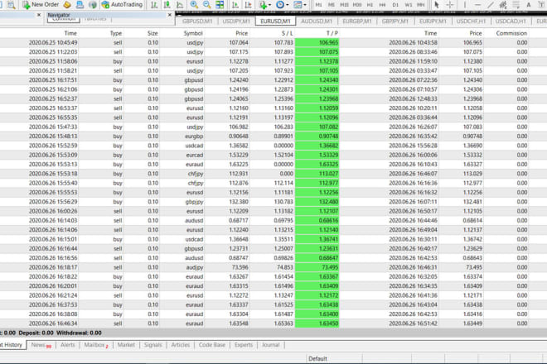Expand the Periods dropdown arrow
This screenshot has height=364, width=547.
coord(287,5)
